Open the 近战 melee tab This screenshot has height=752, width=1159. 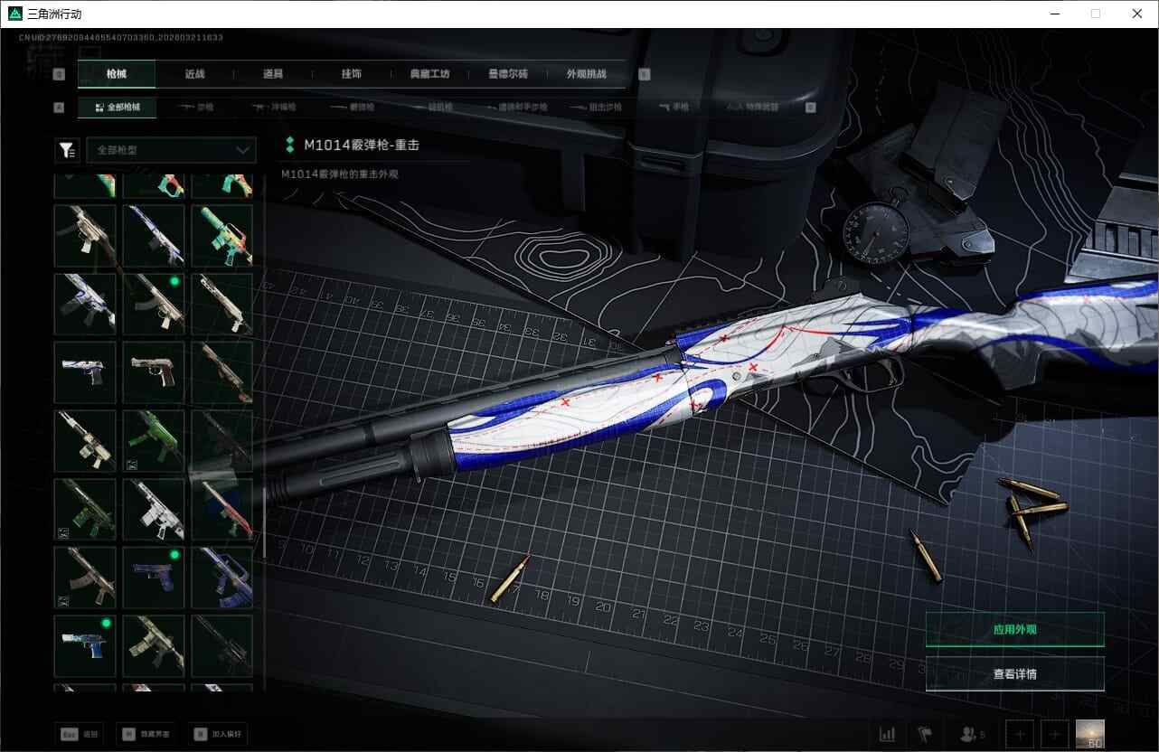click(194, 74)
